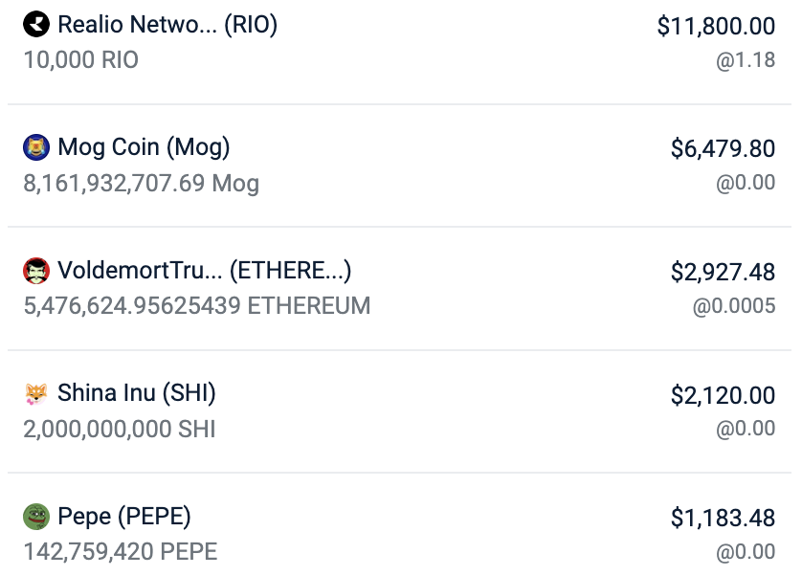The height and width of the screenshot is (576, 802).
Task: Open the Shina Inu (SHI) token link
Action: [x=137, y=393]
